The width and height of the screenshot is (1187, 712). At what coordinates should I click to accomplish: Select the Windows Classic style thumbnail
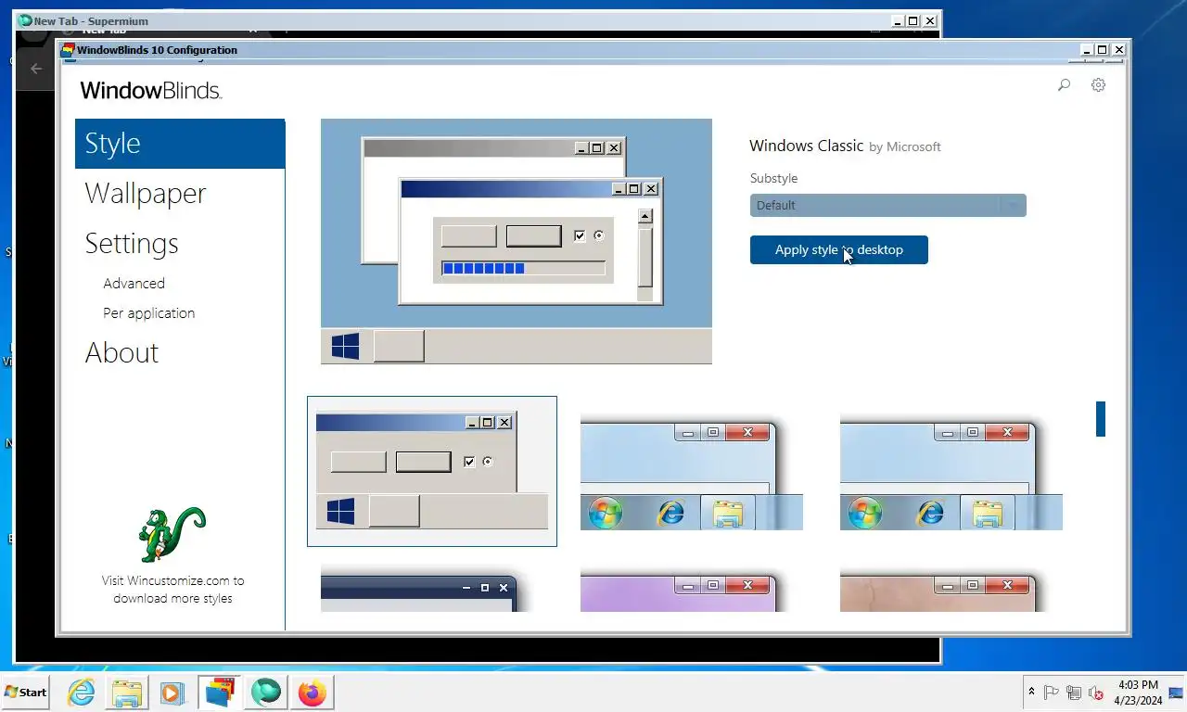(432, 471)
